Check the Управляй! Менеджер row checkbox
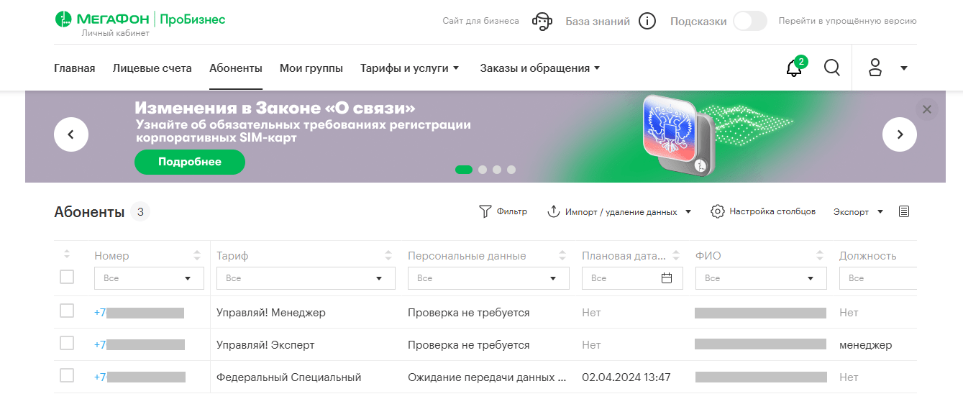The width and height of the screenshot is (963, 399). click(67, 311)
